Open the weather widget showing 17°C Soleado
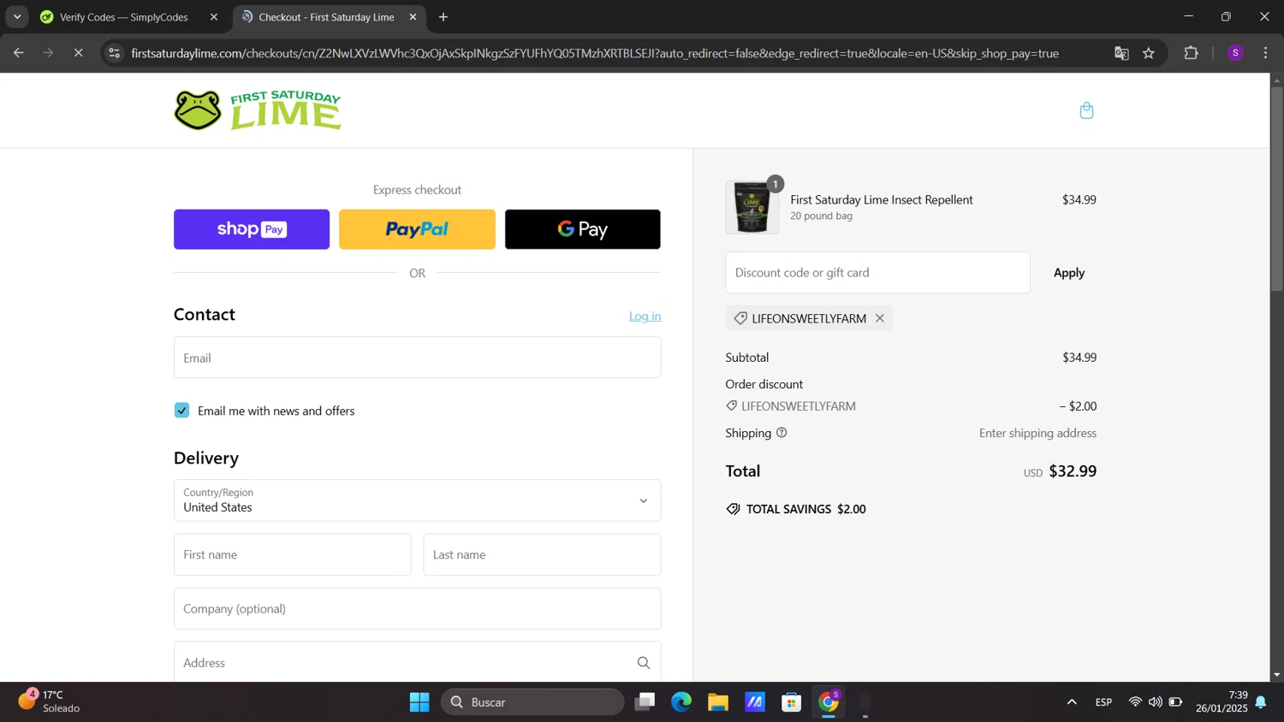The image size is (1284, 722). (x=50, y=701)
